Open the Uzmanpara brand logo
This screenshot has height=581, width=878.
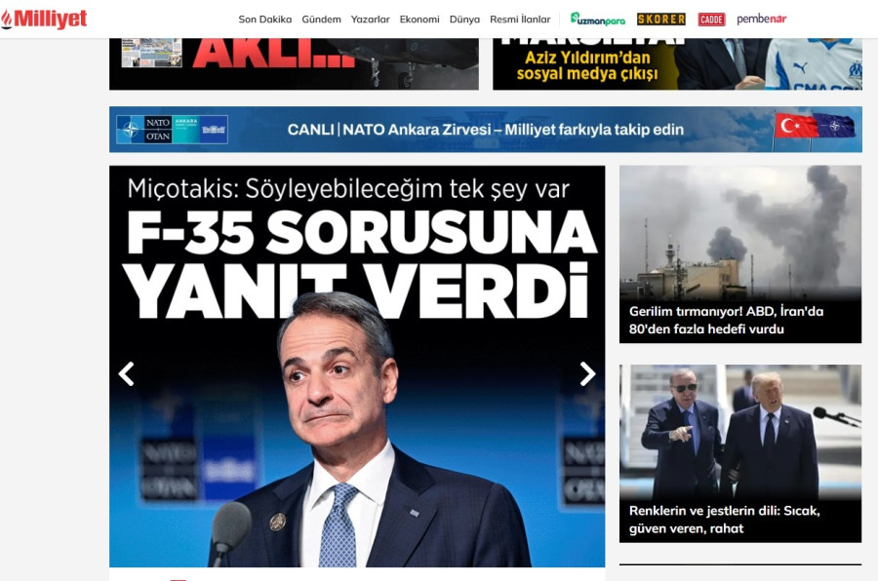pos(597,19)
